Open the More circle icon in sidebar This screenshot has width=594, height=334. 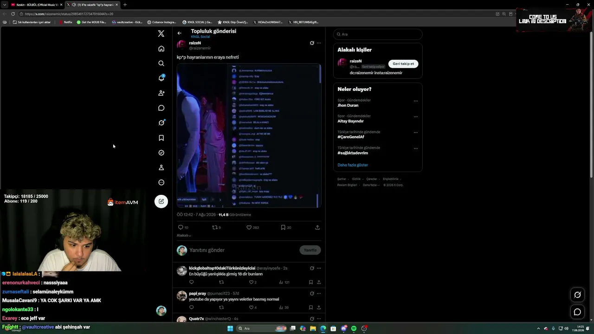tap(161, 182)
